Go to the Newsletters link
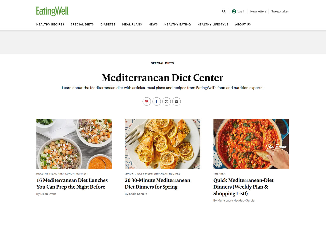The height and width of the screenshot is (244, 326). (258, 11)
